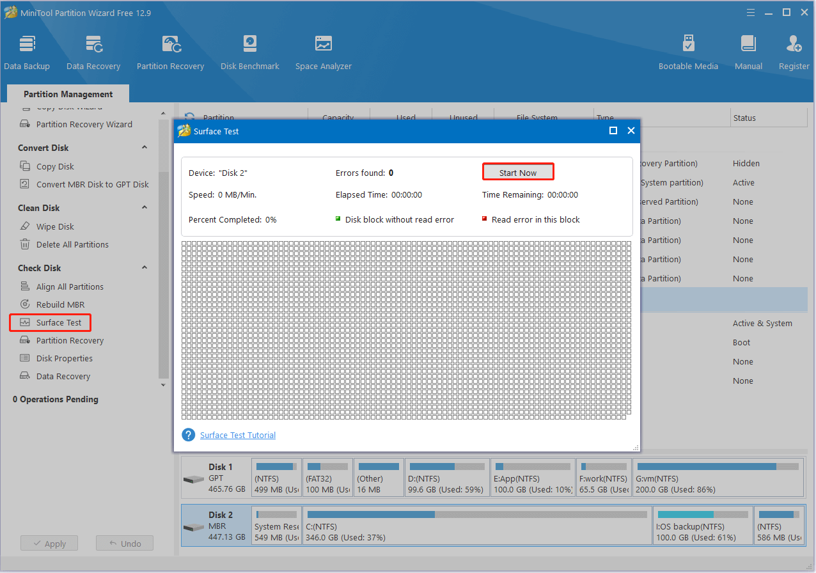Viewport: 816px width, 573px height.
Task: Launch Data Recovery from the top toolbar
Action: (93, 51)
